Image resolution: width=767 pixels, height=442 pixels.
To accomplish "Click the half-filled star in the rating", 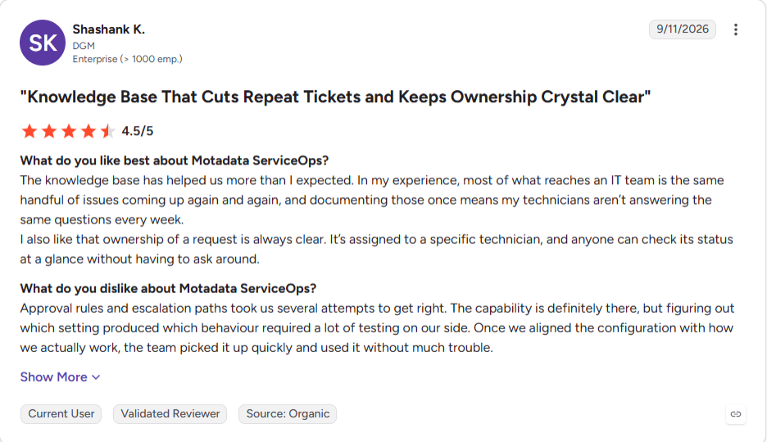I will pyautogui.click(x=107, y=131).
